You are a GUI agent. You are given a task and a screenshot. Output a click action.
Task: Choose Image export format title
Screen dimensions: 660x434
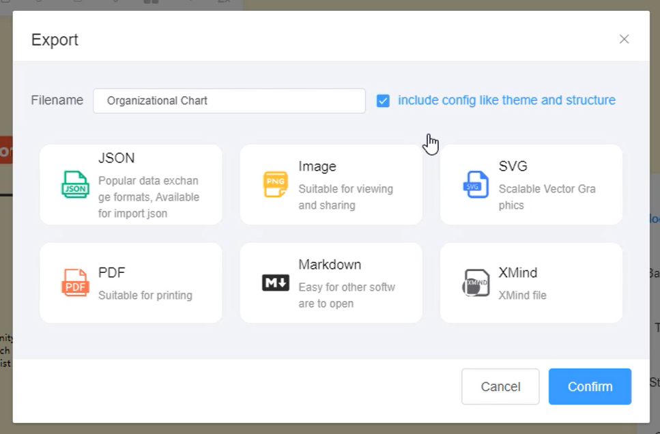coord(317,167)
